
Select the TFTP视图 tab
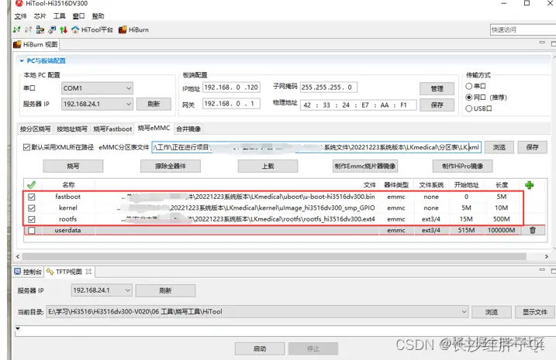click(x=68, y=272)
